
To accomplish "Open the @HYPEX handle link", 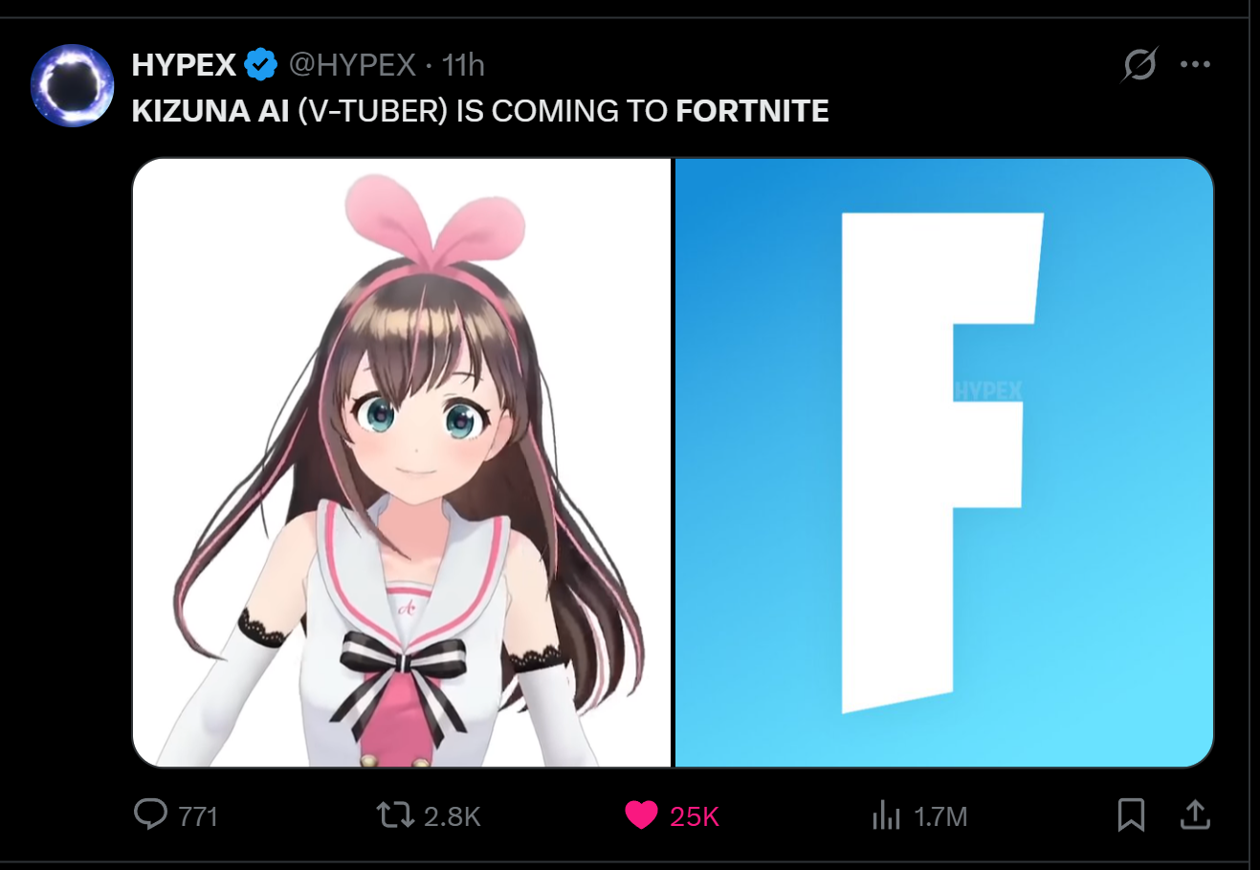I will click(352, 65).
